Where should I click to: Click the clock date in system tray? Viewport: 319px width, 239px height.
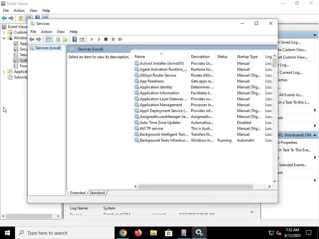tap(292, 236)
